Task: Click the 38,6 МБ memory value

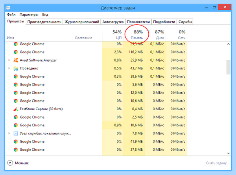Action: [x=136, y=77]
